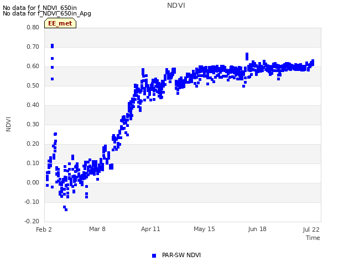Image resolution: width=354 pixels, height=266 pixels.
Task: Click the 0.80 y-axis value
Action: [x=33, y=27]
